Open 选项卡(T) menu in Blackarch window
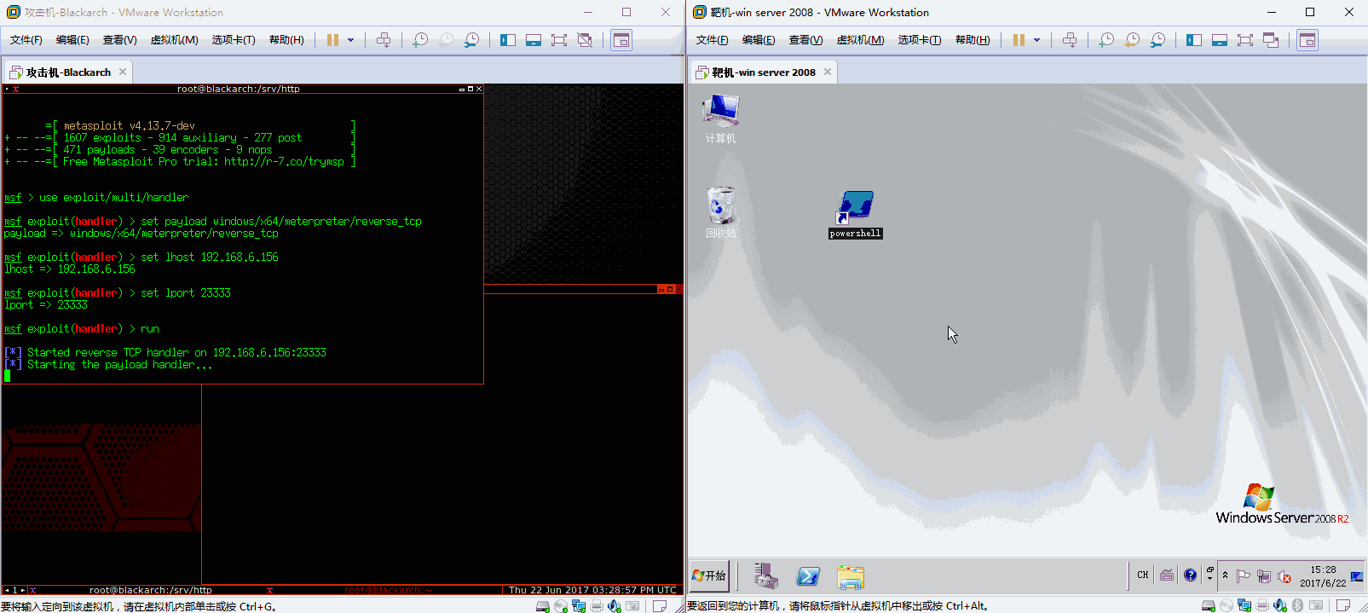This screenshot has height=613, width=1368. 234,40
